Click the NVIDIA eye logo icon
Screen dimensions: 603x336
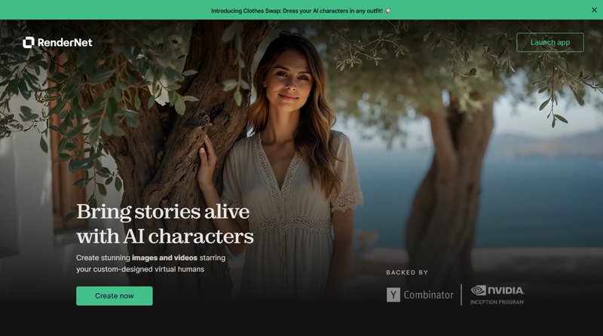479,290
